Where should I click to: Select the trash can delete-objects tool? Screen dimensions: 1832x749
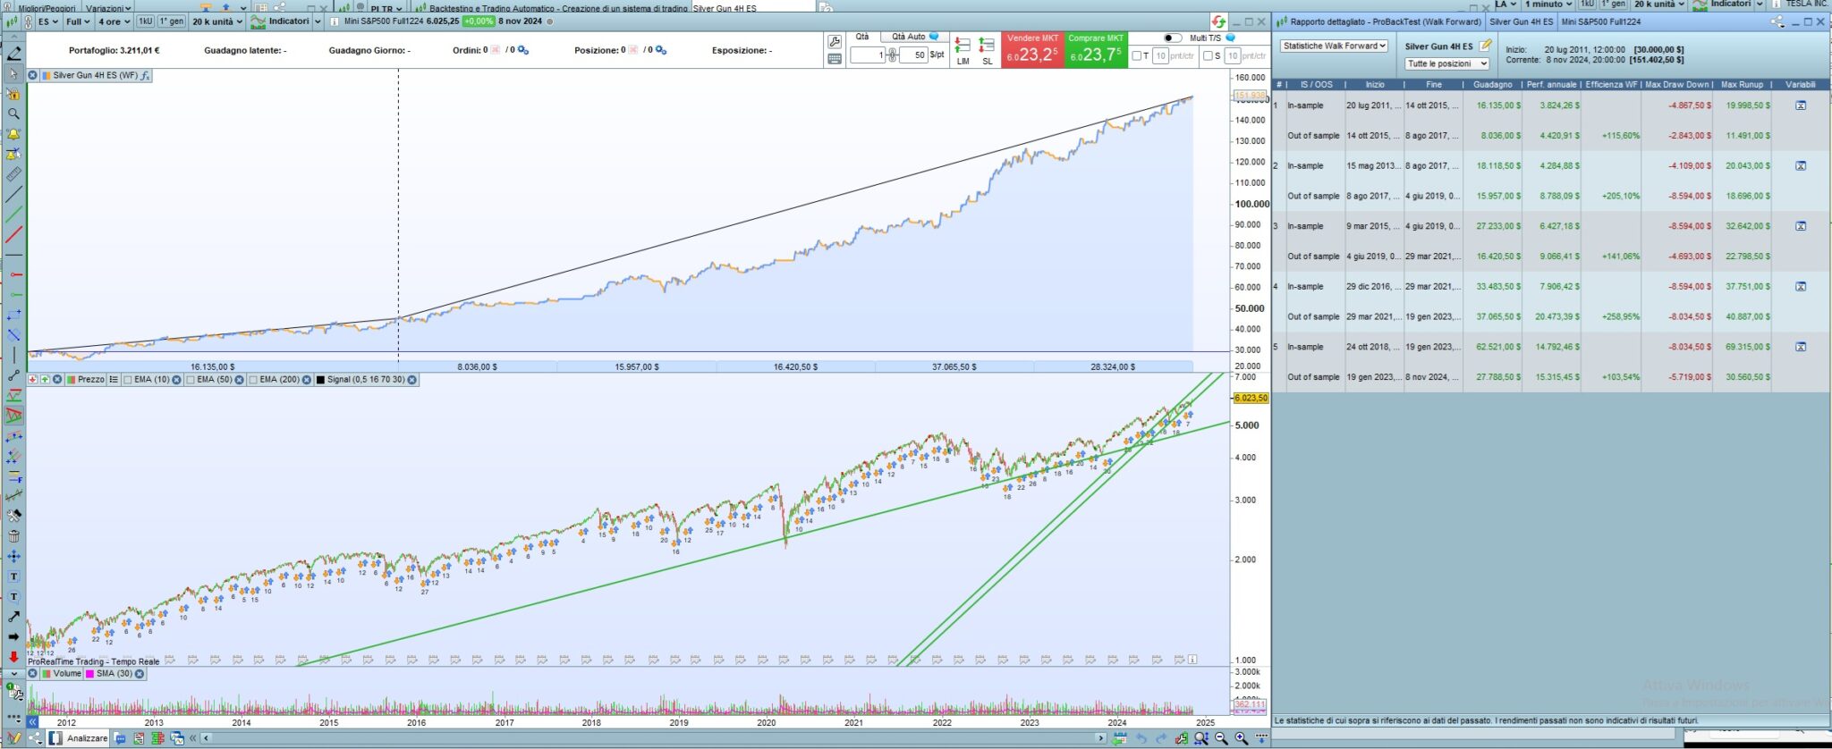(13, 536)
